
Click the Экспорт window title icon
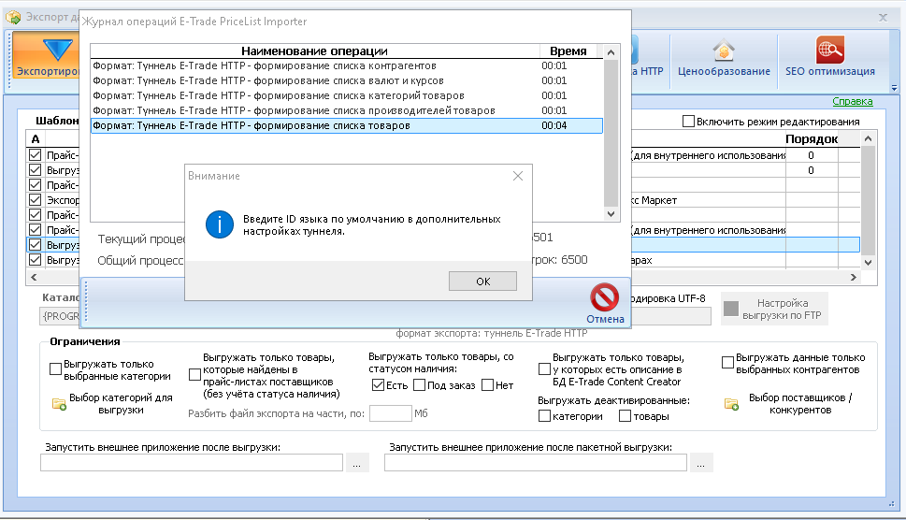(x=13, y=18)
